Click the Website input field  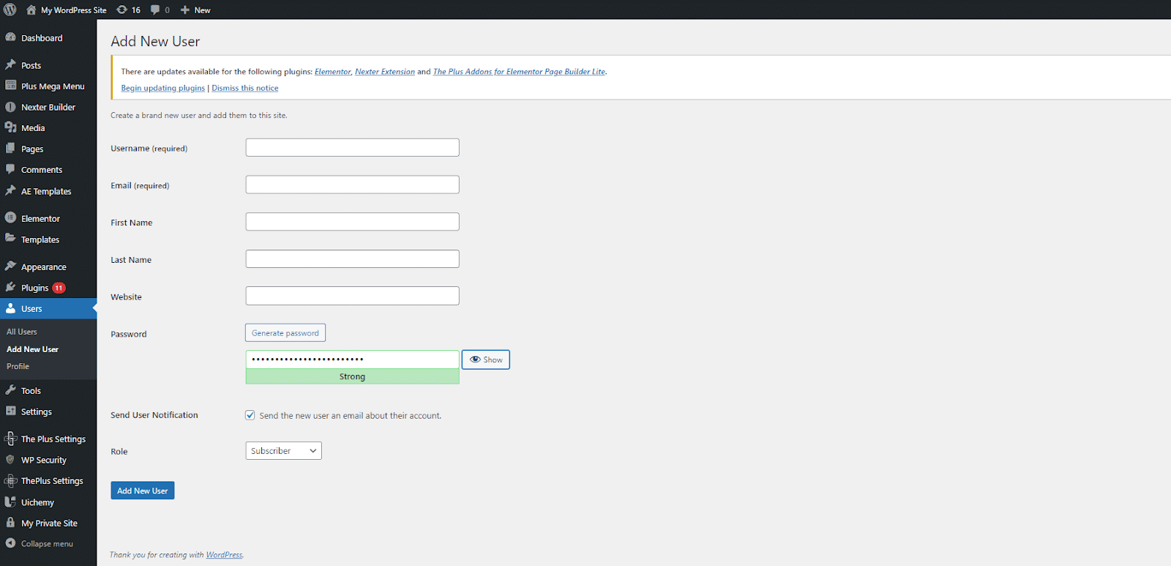tap(352, 296)
